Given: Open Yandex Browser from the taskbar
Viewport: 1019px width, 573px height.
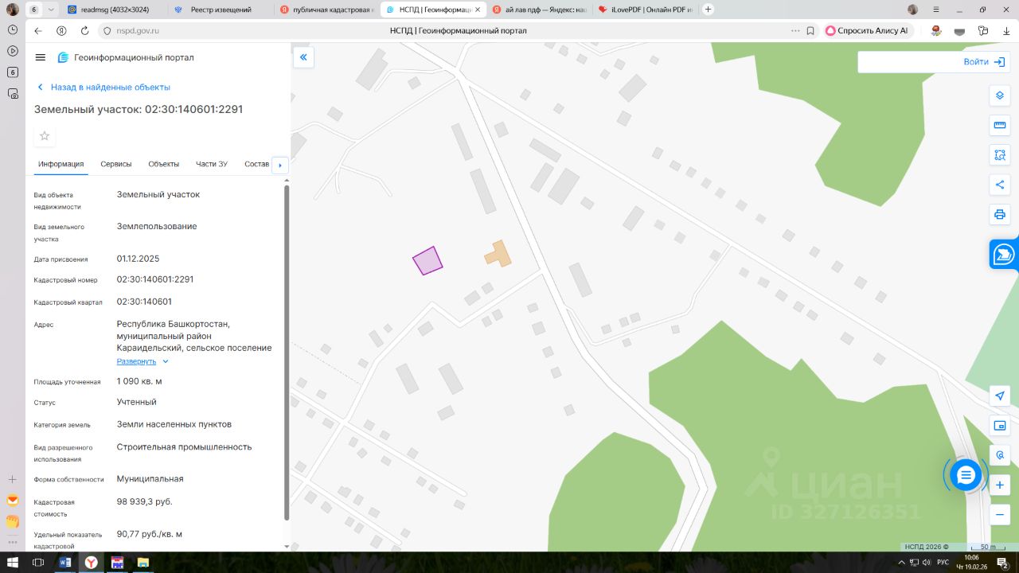Looking at the screenshot, I should pos(92,563).
